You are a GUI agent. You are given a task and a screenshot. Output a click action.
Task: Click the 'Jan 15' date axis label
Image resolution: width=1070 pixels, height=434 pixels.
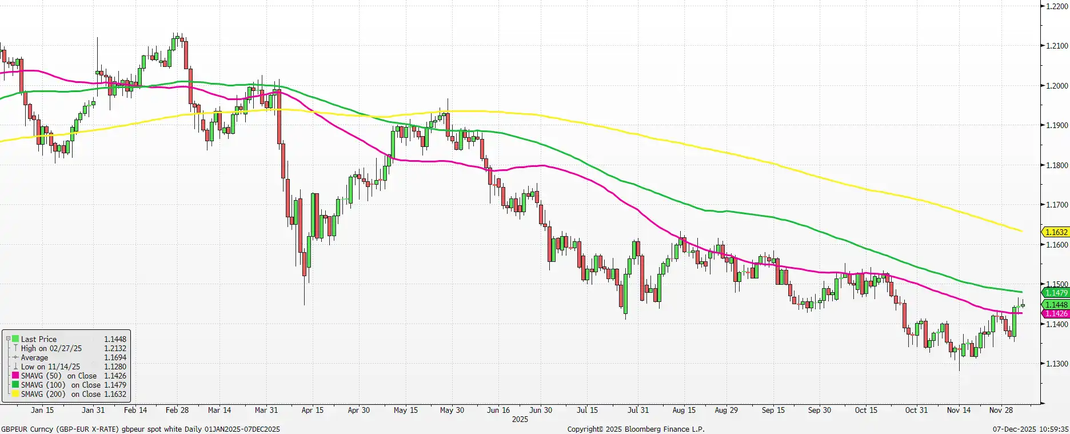pos(42,410)
